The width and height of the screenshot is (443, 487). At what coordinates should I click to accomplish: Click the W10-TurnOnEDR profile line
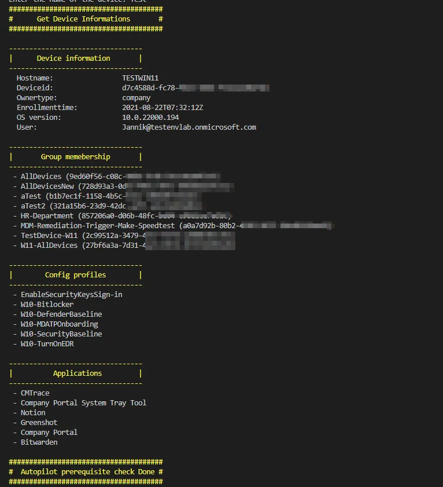tap(43, 344)
